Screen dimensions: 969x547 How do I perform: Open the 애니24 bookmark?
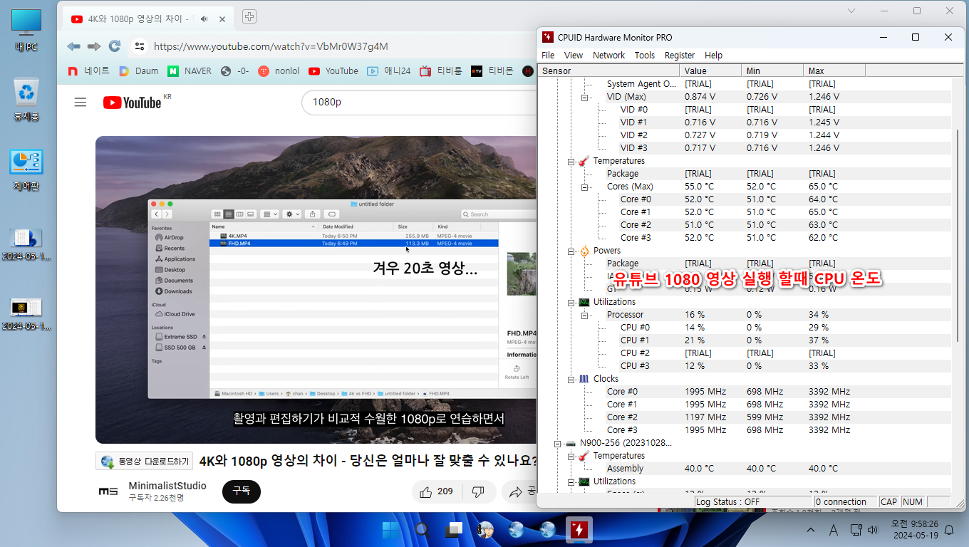point(389,71)
